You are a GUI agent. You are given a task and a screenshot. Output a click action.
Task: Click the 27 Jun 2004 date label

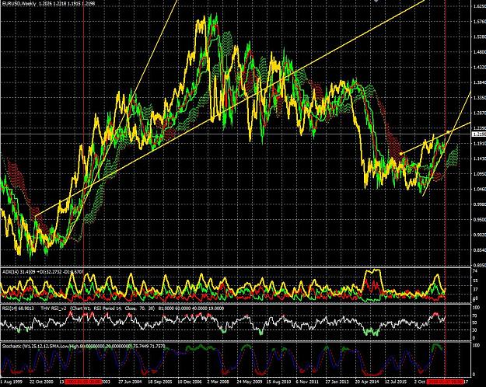(x=130, y=382)
